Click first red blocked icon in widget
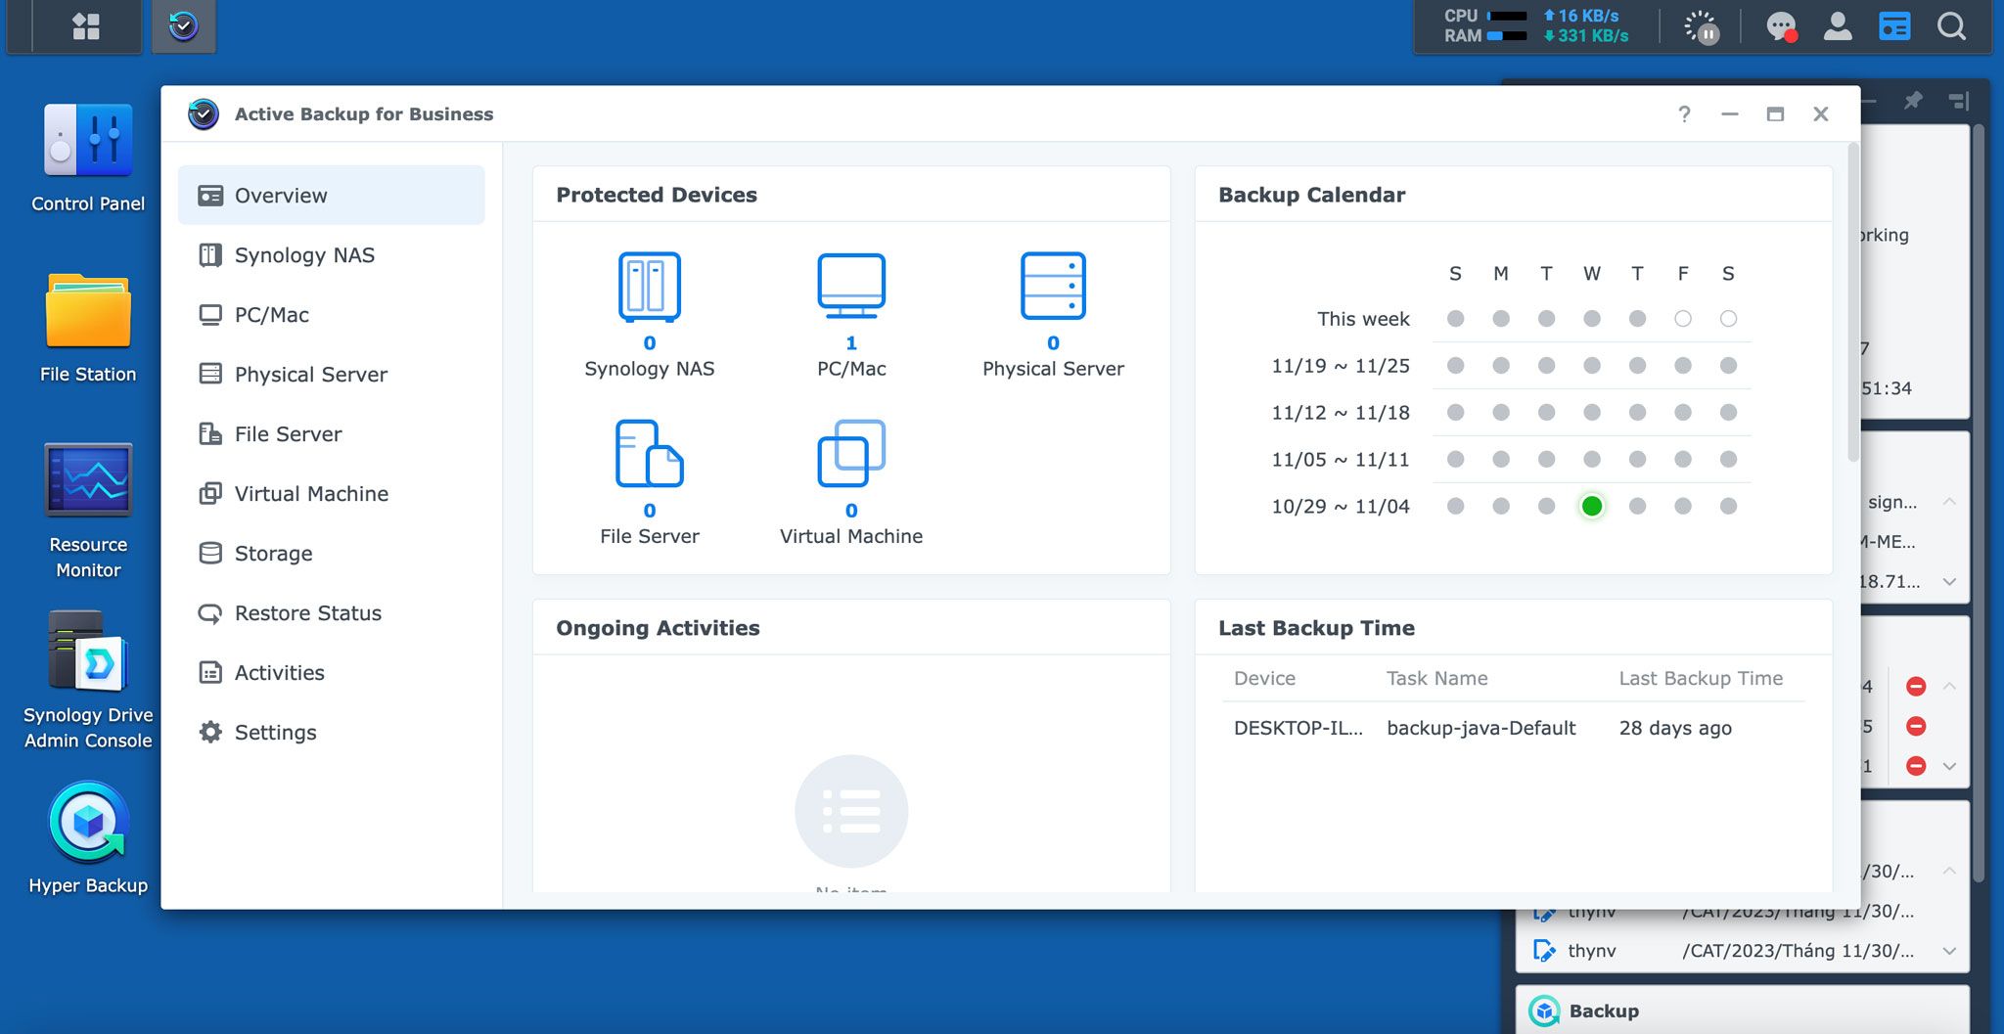The height and width of the screenshot is (1034, 2004). pyautogui.click(x=1916, y=687)
